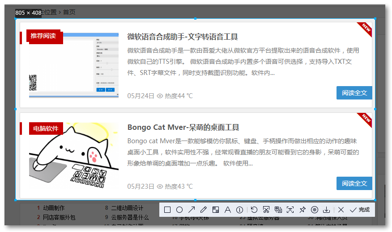Start screen recording with record icon
This screenshot has width=392, height=232.
[x=315, y=210]
